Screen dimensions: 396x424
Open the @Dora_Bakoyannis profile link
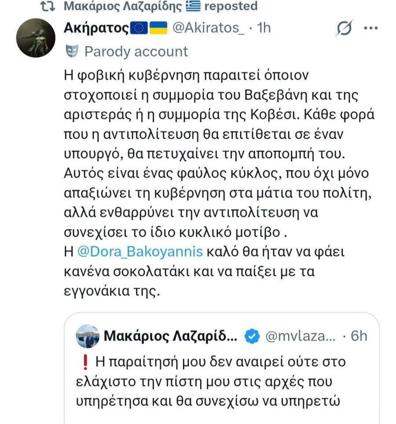[x=140, y=251]
